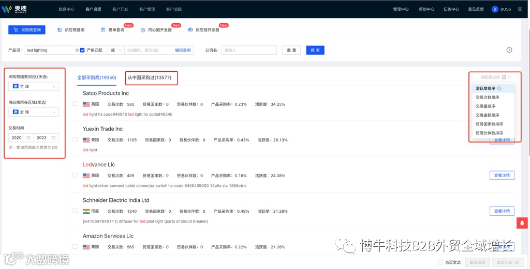530x269 pixels.
Task: Click the BOSS user avatar
Action: click(x=495, y=9)
